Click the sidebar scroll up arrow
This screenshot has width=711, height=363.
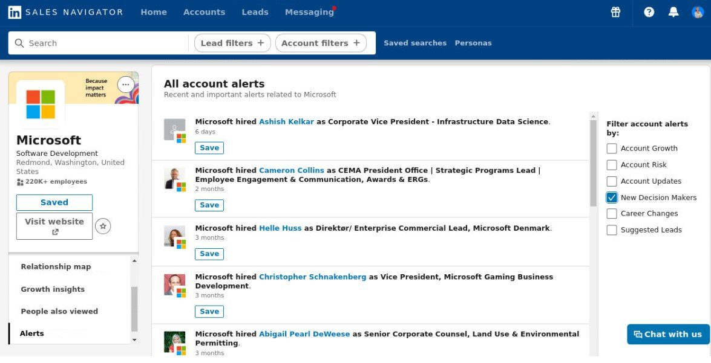134,261
